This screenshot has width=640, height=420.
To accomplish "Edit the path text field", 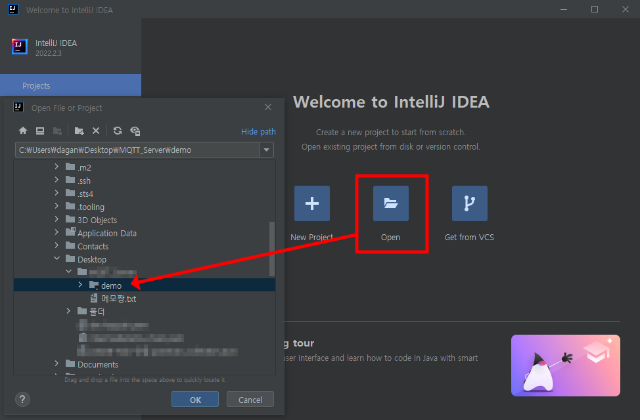I will click(x=137, y=150).
